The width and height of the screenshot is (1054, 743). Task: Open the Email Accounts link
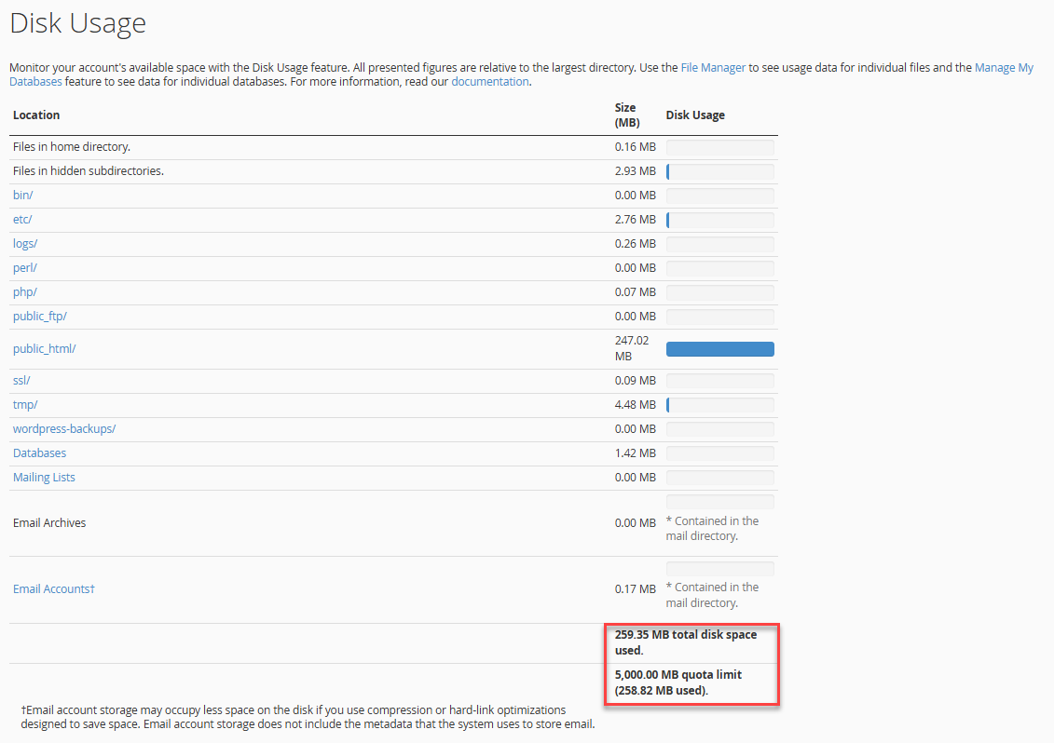54,589
